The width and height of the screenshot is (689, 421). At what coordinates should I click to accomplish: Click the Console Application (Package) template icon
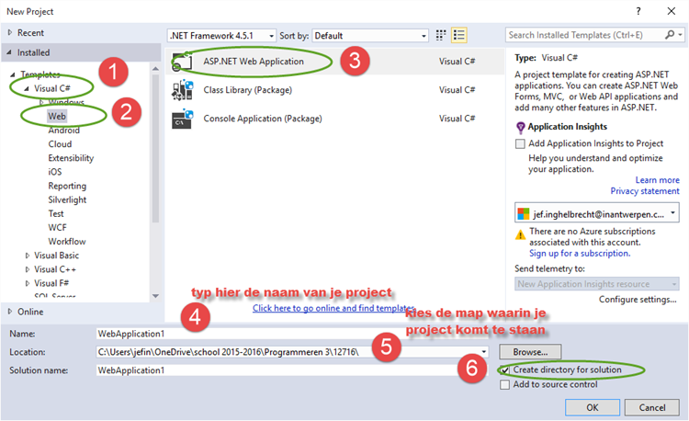(183, 119)
